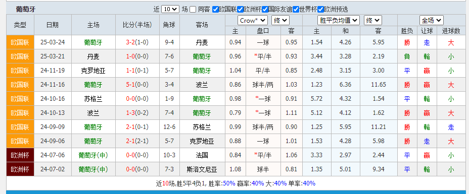Click the 主场 column header

click(93, 25)
